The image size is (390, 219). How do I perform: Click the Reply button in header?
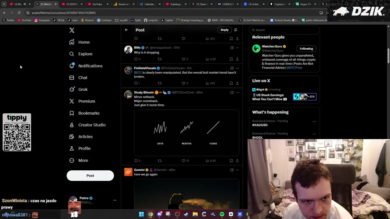225,30
